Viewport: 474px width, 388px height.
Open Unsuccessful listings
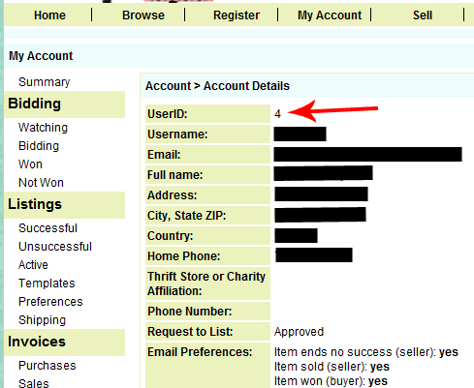click(55, 247)
